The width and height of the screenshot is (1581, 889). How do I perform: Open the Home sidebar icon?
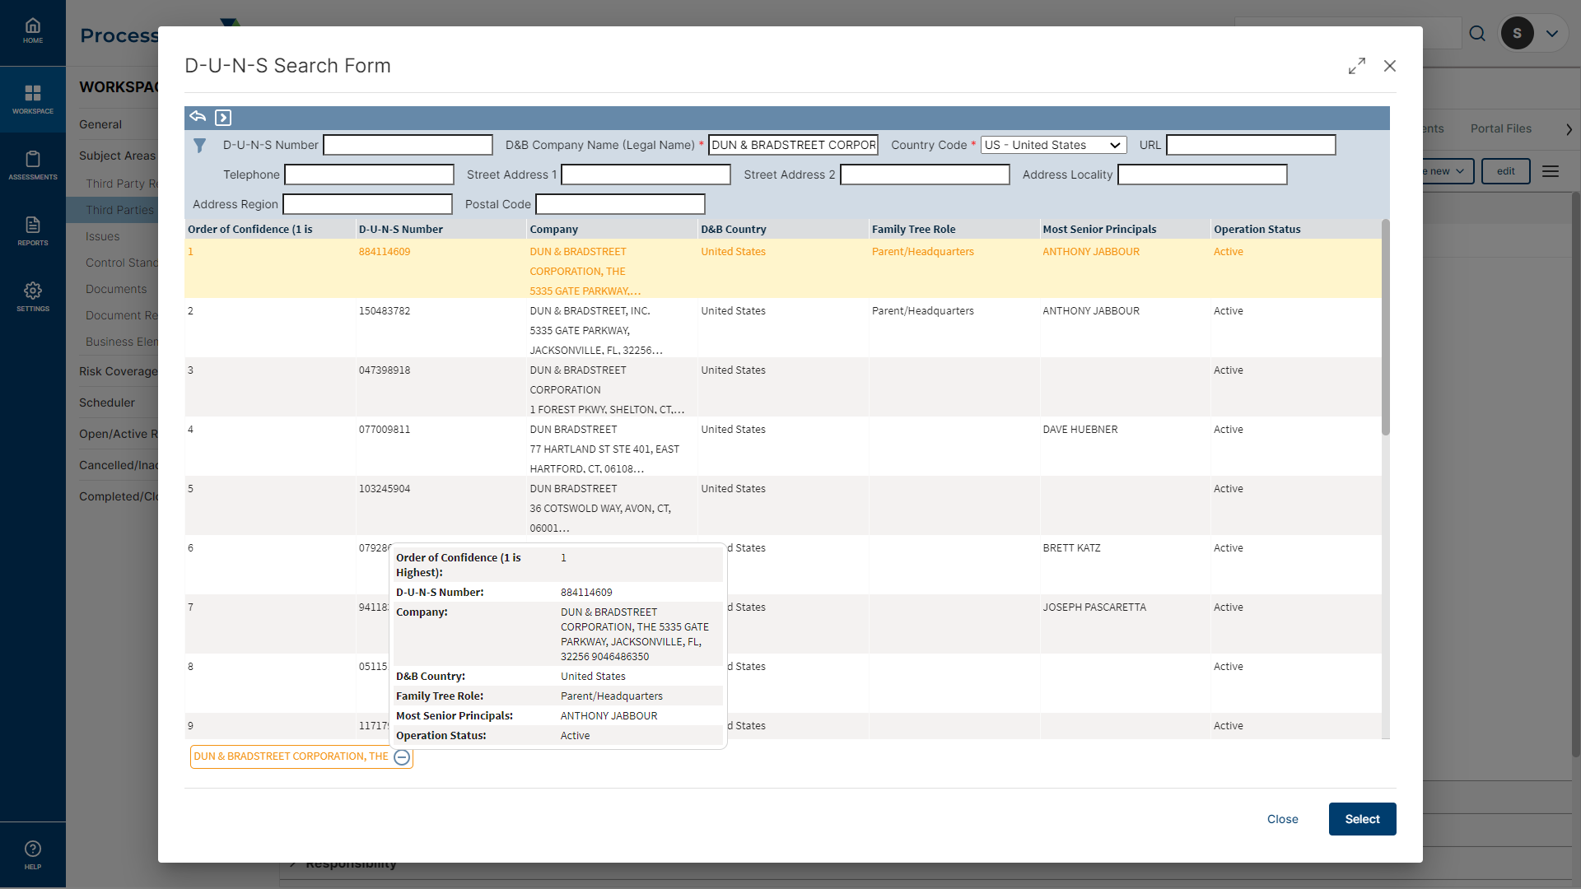coord(33,31)
